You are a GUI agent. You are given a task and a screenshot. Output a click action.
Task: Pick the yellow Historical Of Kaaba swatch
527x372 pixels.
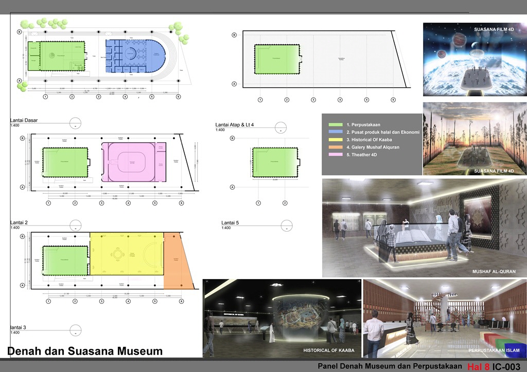(x=336, y=140)
